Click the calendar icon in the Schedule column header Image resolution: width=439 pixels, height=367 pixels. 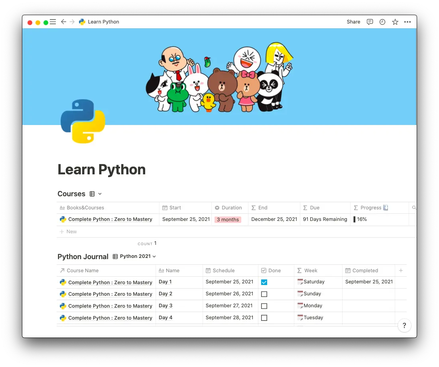point(208,270)
